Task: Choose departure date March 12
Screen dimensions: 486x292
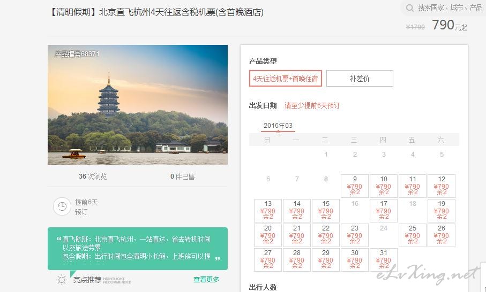Action: pyautogui.click(x=442, y=186)
